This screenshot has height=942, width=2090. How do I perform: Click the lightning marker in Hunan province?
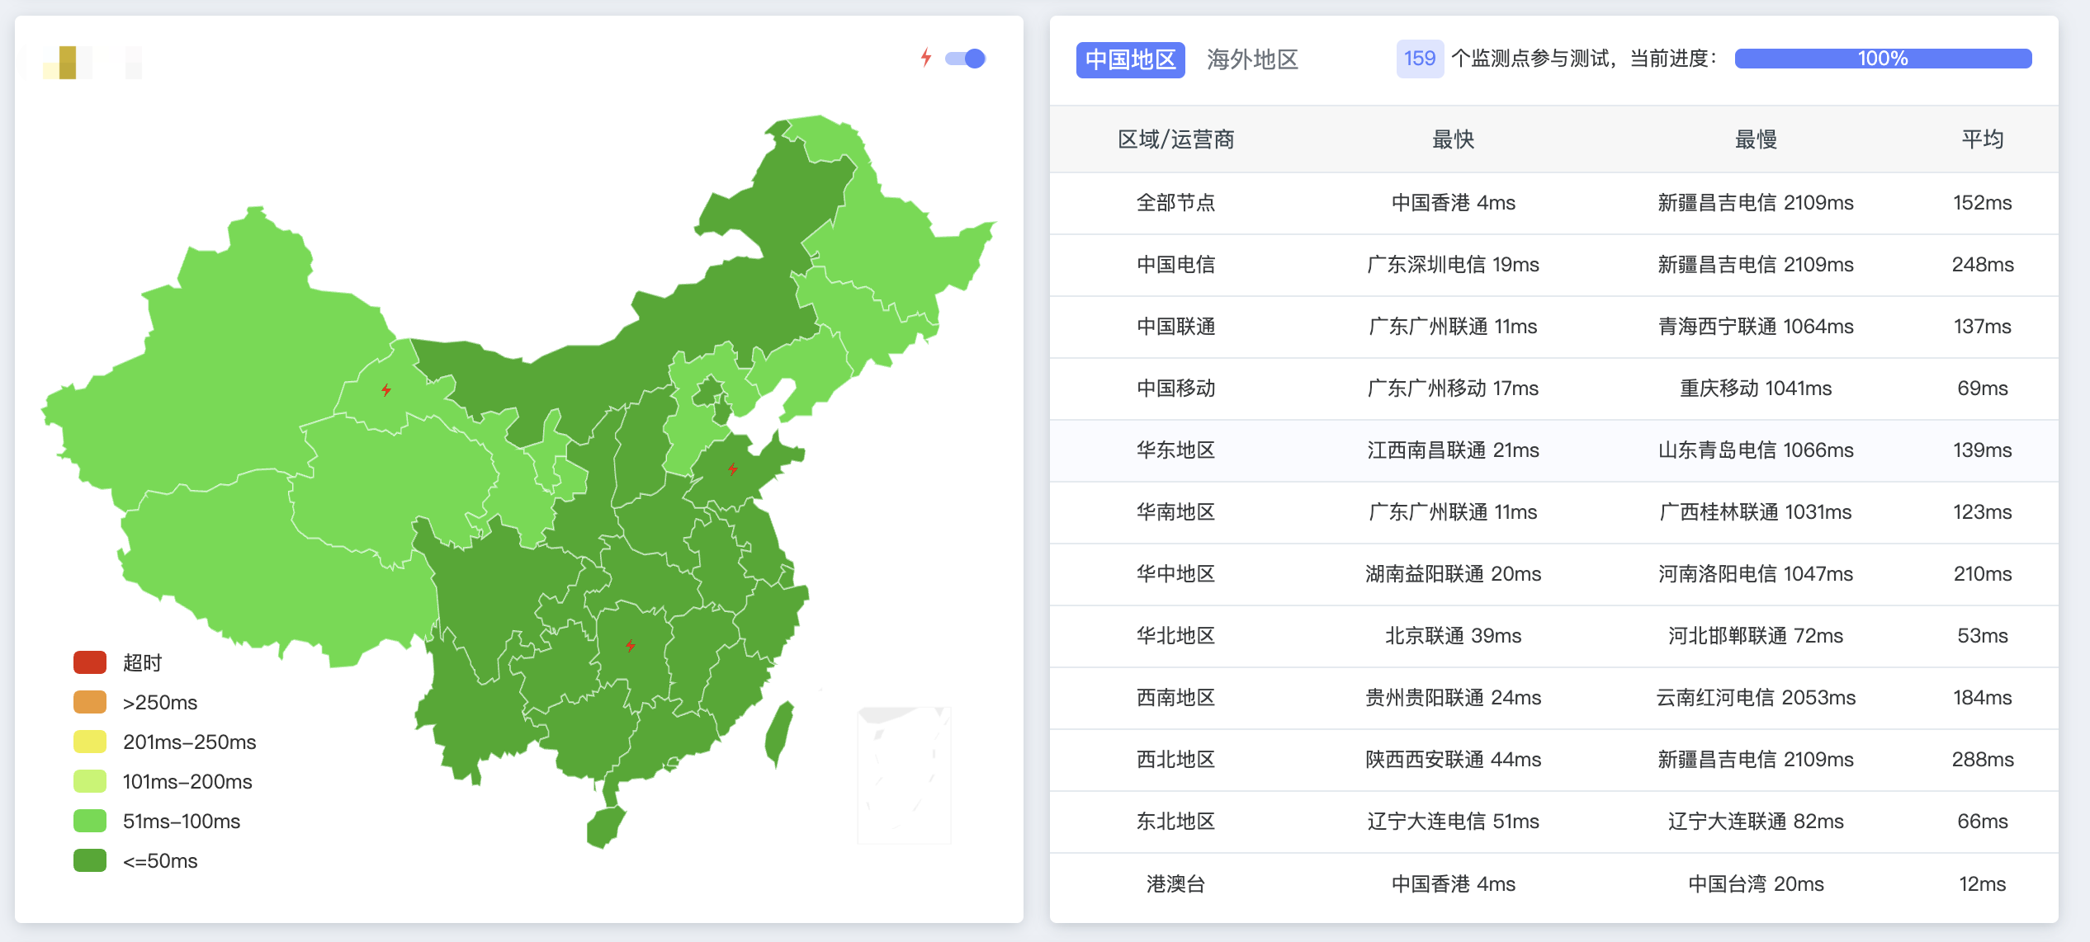click(x=630, y=645)
